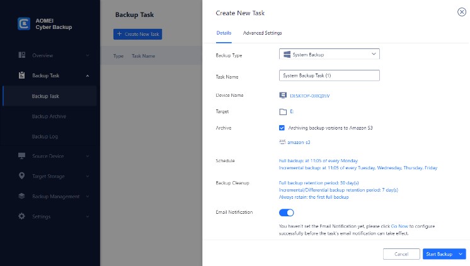Click the Settings gear icon
470x266 pixels.
pos(21,216)
